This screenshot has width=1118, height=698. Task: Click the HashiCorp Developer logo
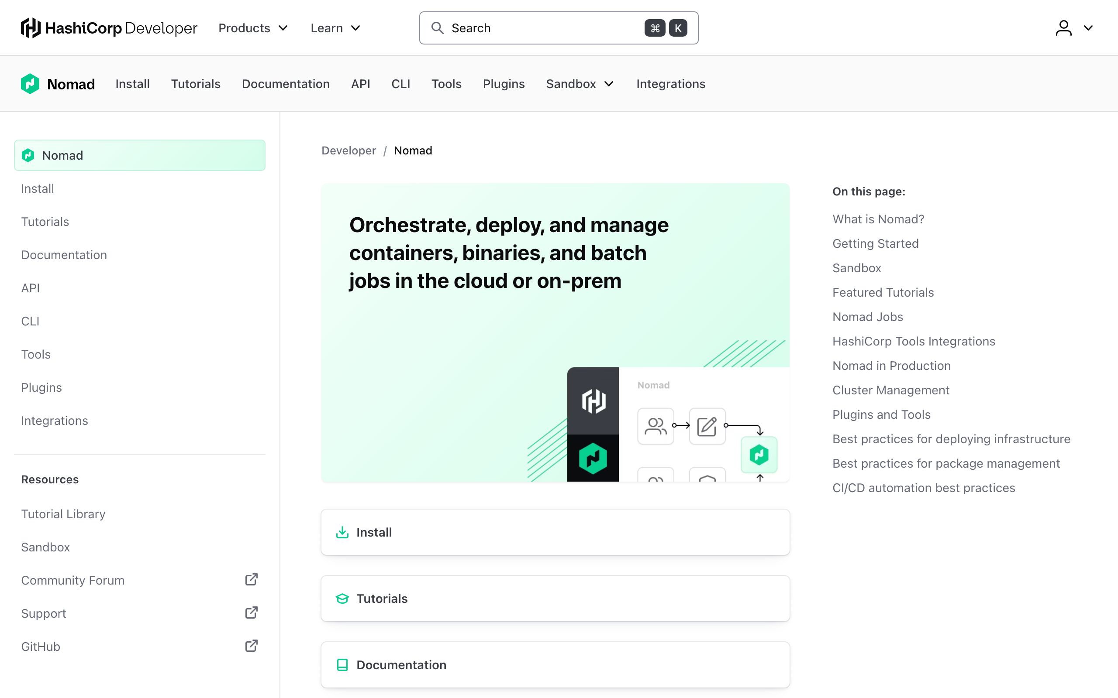tap(109, 27)
